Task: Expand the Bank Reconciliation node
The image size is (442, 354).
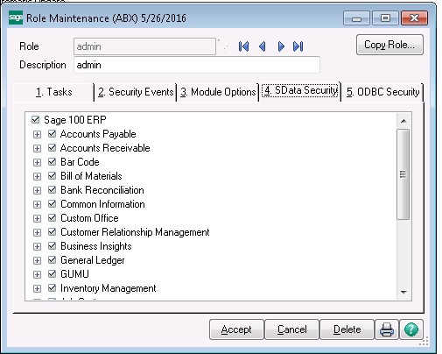Action: point(37,190)
